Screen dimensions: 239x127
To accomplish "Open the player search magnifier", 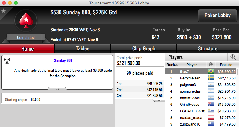I will (x=233, y=57).
